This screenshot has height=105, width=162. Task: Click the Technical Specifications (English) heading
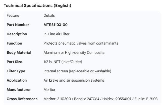37,5
